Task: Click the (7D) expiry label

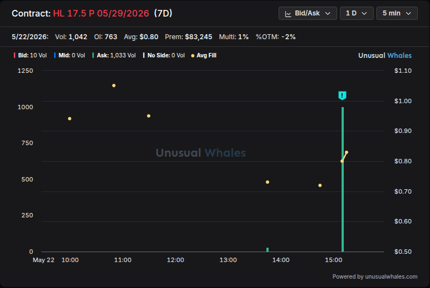Action: tap(163, 13)
